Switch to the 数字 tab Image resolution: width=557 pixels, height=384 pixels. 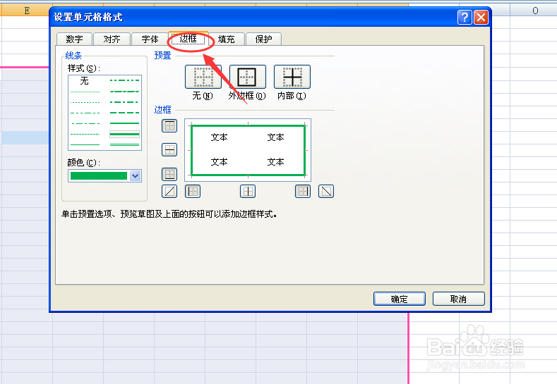74,39
